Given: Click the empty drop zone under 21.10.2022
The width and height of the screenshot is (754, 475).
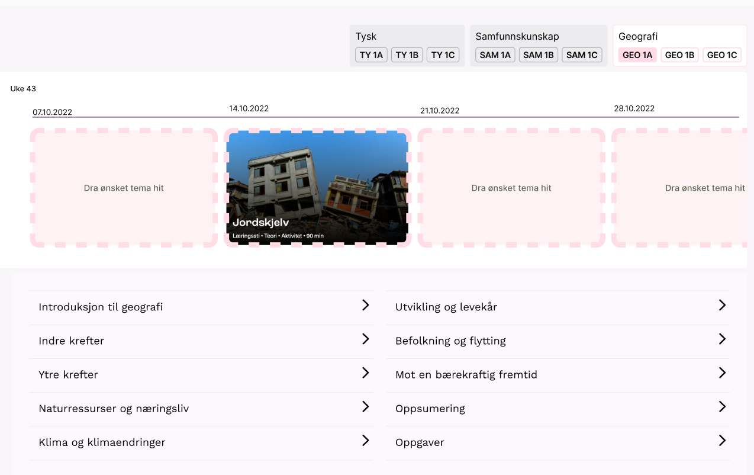Looking at the screenshot, I should 511,188.
